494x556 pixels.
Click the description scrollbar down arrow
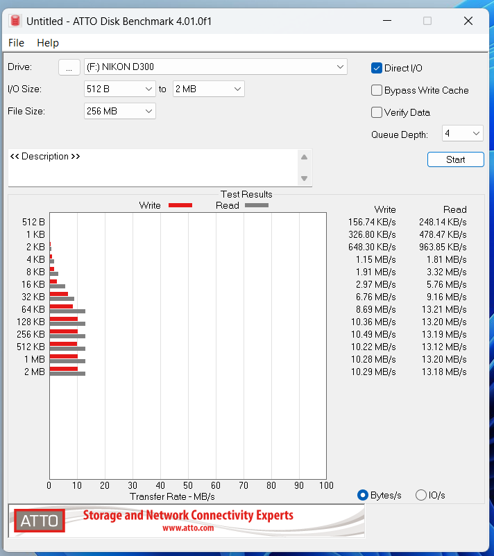[x=304, y=178]
